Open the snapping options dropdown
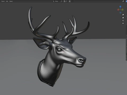Screen dimensions: 127x95 pyautogui.click(x=67, y=1)
